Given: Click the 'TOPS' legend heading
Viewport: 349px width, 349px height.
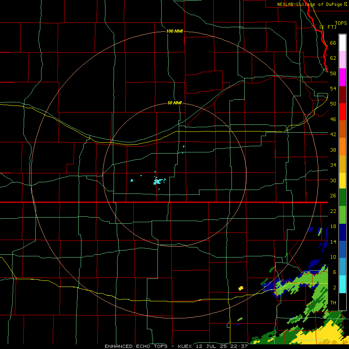Looking at the screenshot, I should [341, 23].
